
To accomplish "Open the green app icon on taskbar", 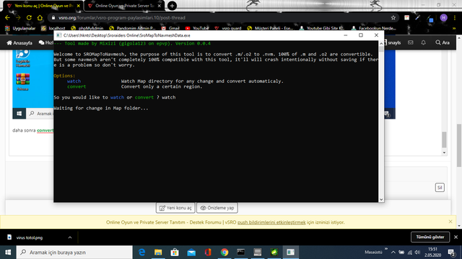I will coord(274,253).
